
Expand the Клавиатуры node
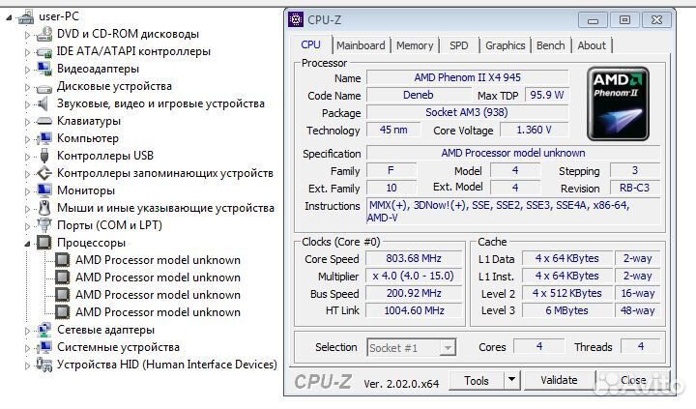click(27, 122)
